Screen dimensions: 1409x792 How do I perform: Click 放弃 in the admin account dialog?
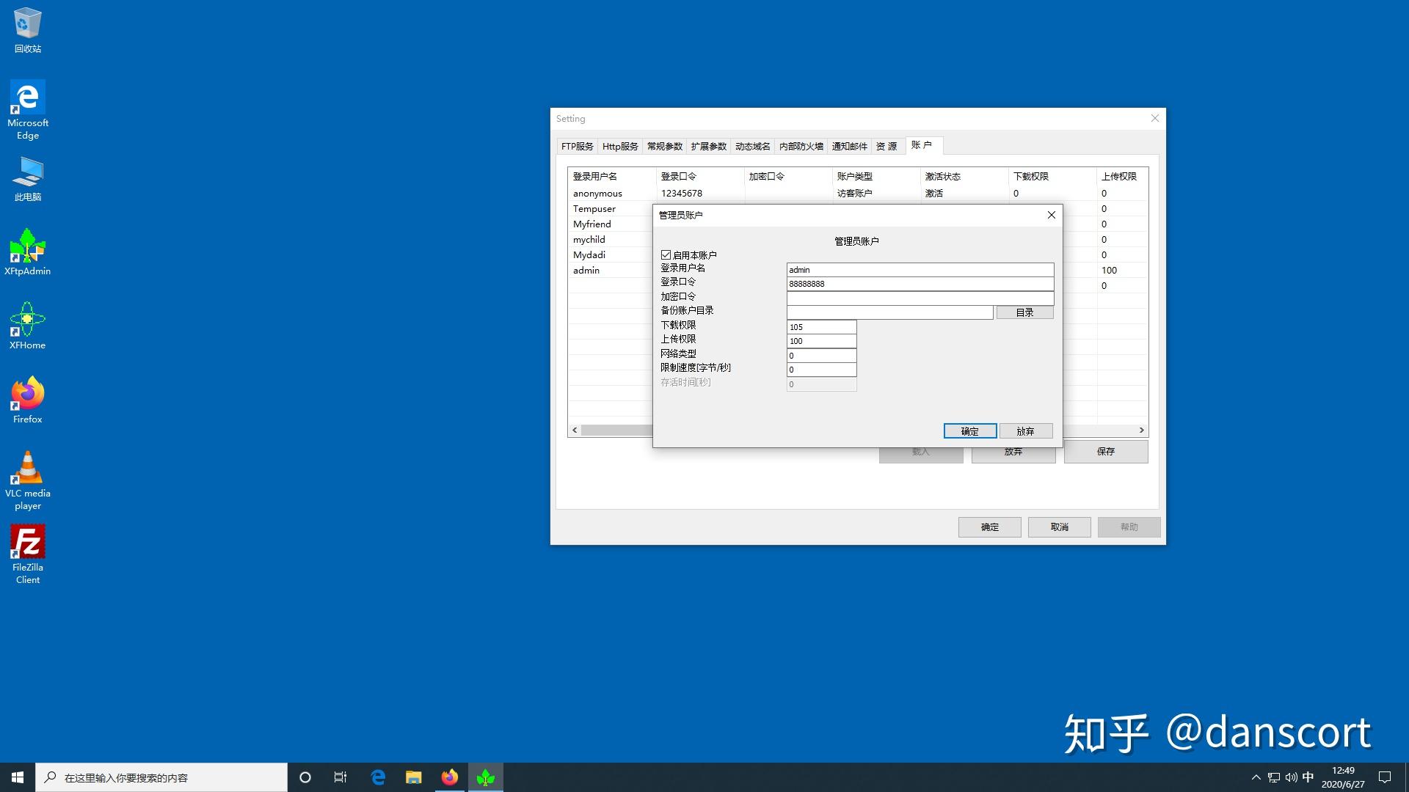(x=1025, y=431)
